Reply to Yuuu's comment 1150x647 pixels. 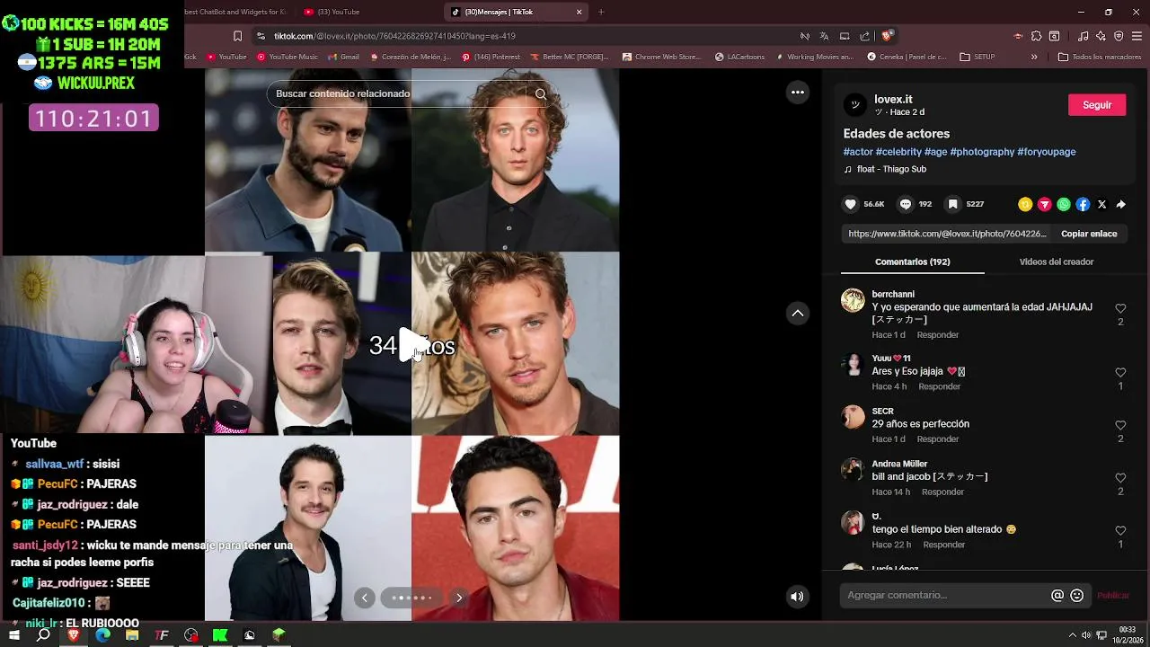pos(940,386)
